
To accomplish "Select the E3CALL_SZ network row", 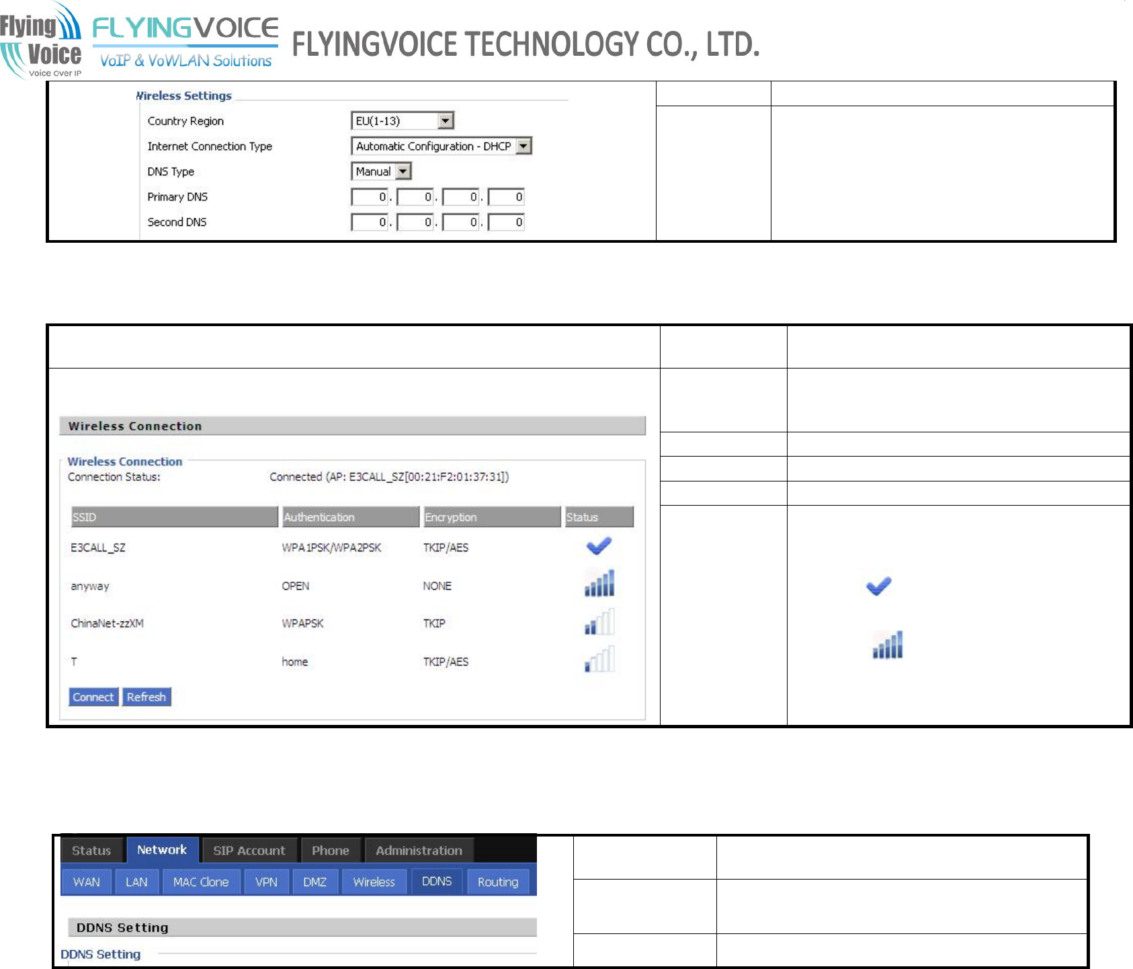I will click(351, 547).
